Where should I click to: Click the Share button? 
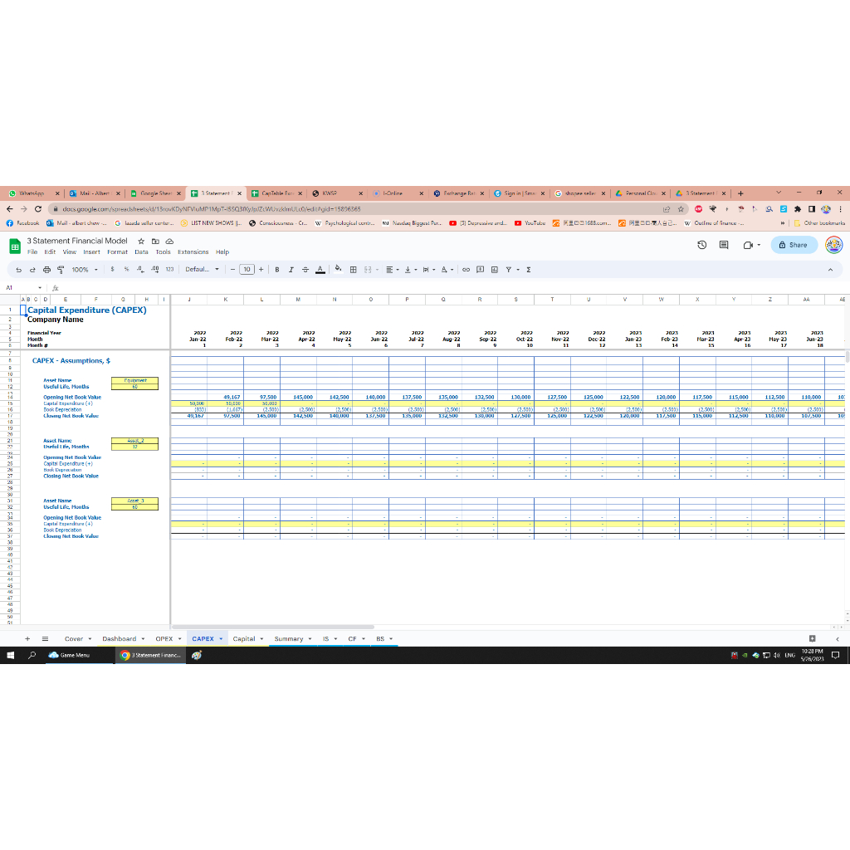[794, 245]
